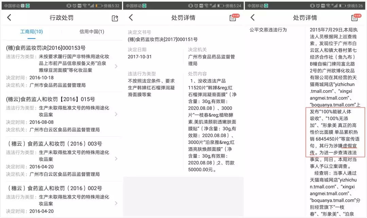Screen dimensions: 367x218
Task: Tap the 公平交易违法行为 label
Action: coord(268,30)
